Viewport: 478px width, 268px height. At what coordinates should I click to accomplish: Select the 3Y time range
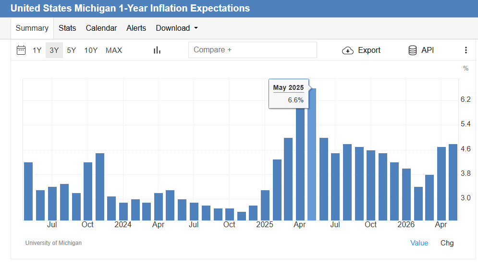(54, 50)
